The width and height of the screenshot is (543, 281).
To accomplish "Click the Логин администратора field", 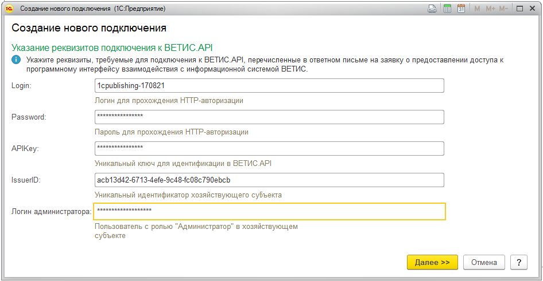I will point(269,211).
